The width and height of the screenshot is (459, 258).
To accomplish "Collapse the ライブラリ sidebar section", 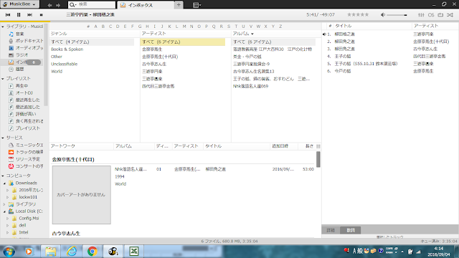I will (x=3, y=27).
